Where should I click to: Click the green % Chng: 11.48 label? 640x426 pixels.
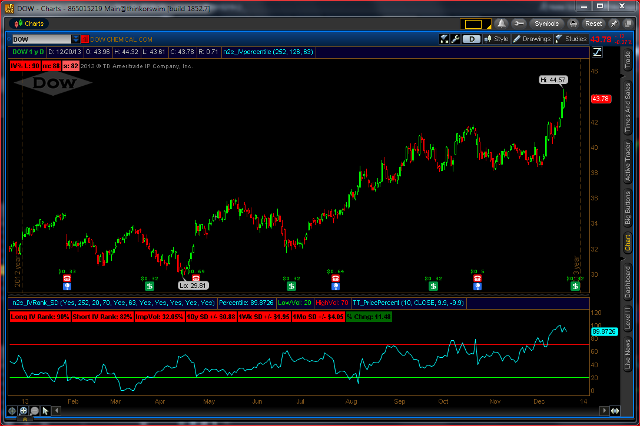(369, 317)
